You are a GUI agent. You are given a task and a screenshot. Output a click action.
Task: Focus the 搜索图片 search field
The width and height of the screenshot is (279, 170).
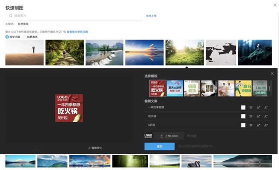tap(74, 16)
